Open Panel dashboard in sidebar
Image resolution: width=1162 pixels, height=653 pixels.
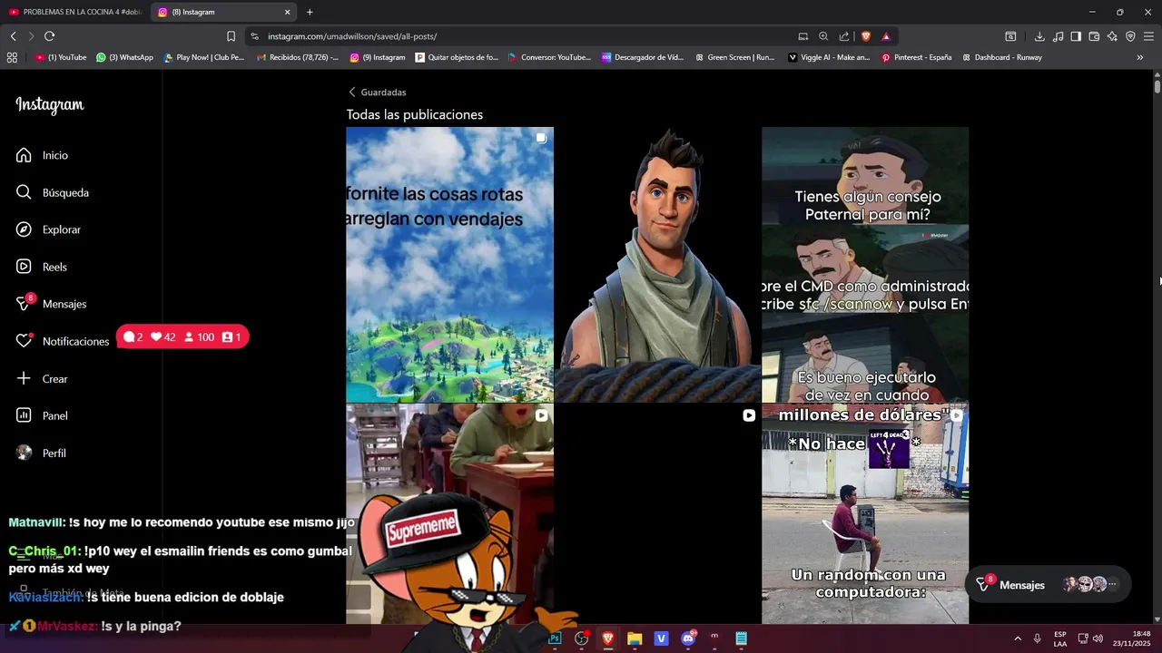[x=42, y=415]
